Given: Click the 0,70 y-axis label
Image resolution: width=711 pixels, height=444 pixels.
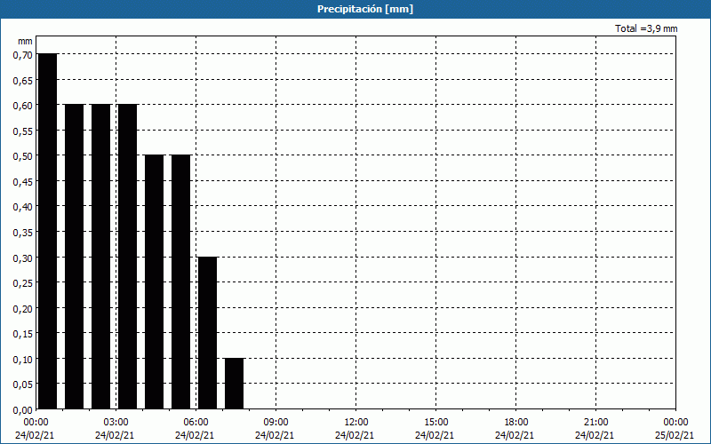Looking at the screenshot, I should [x=23, y=55].
